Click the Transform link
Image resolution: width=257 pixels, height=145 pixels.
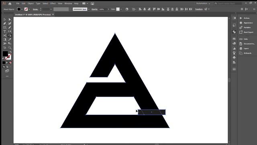tap(199, 9)
